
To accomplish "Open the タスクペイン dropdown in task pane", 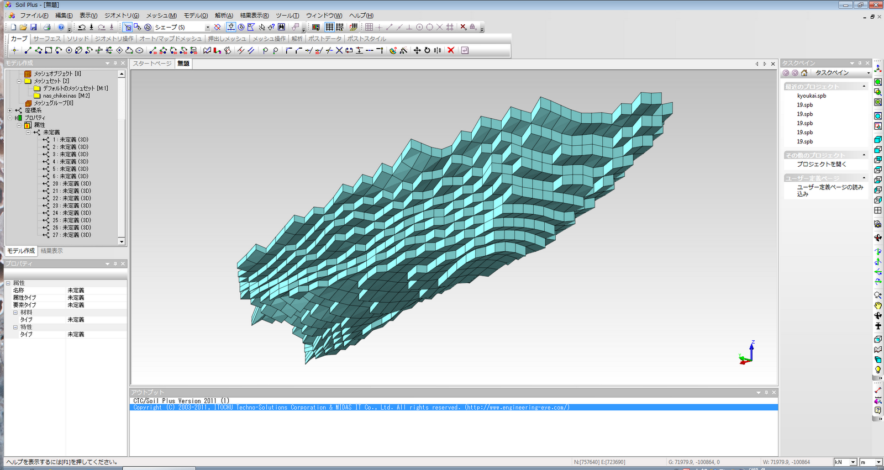I will (868, 73).
